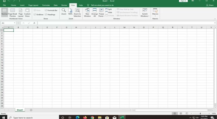
Task: Open Microsoft Store from taskbar
Action: (107, 117)
